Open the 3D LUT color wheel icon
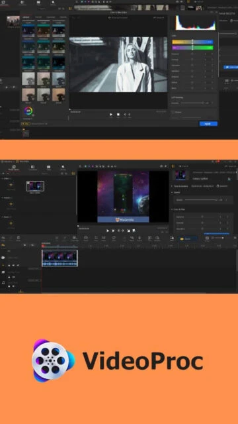 (x=28, y=111)
